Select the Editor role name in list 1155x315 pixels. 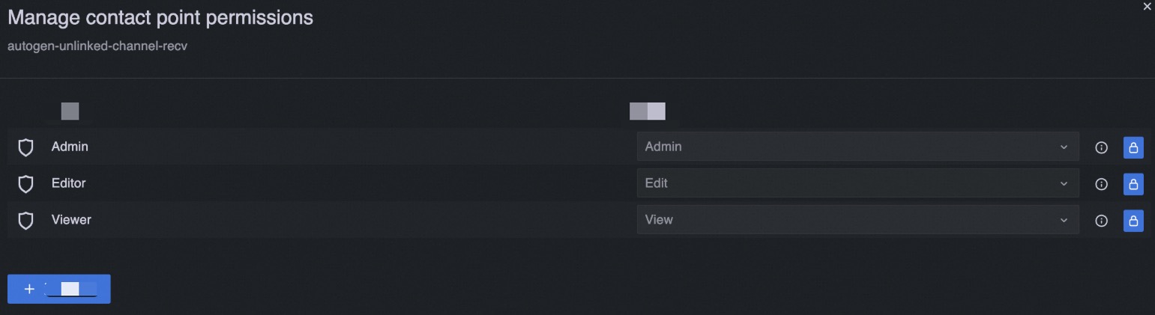coord(69,183)
